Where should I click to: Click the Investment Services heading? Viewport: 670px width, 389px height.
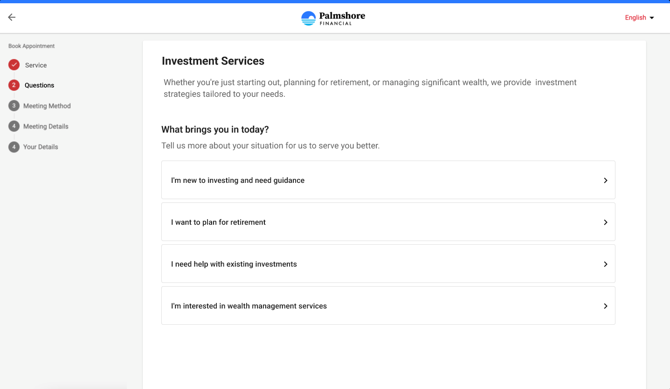click(213, 61)
